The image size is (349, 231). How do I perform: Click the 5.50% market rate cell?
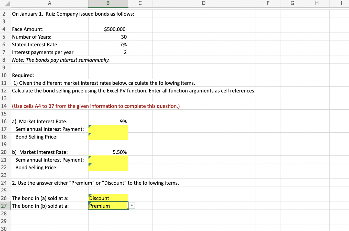click(x=108, y=152)
